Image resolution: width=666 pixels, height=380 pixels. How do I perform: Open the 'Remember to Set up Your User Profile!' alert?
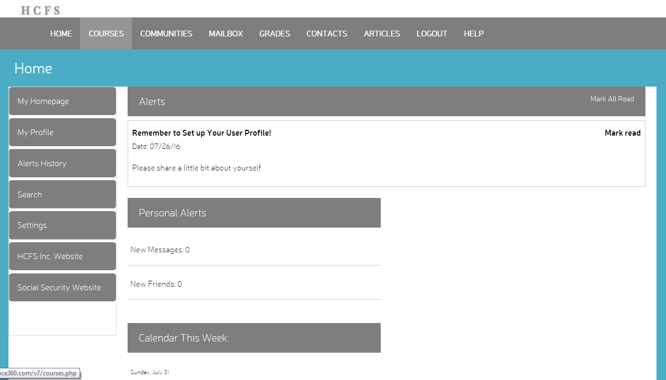point(201,133)
